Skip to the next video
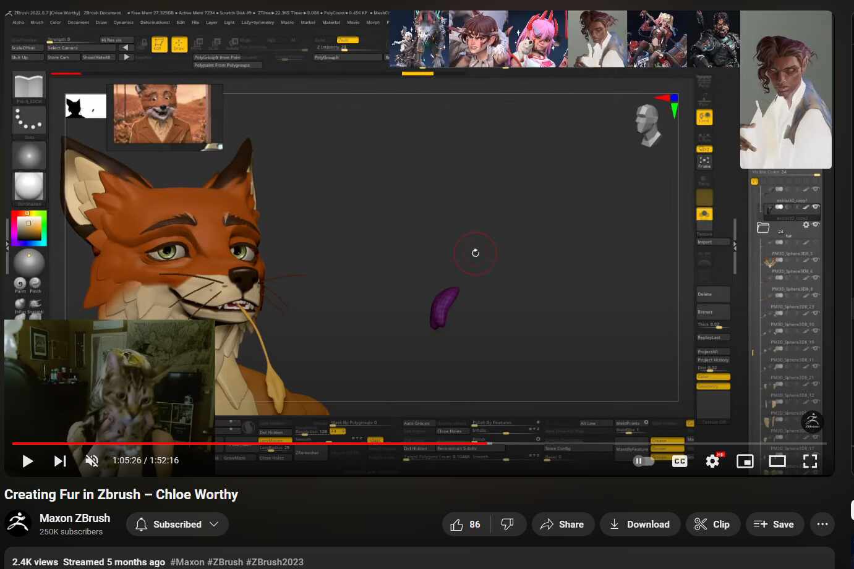Screen dimensions: 854x569 (x=60, y=461)
